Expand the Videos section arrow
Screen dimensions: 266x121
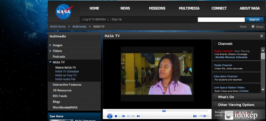[x=51, y=51]
